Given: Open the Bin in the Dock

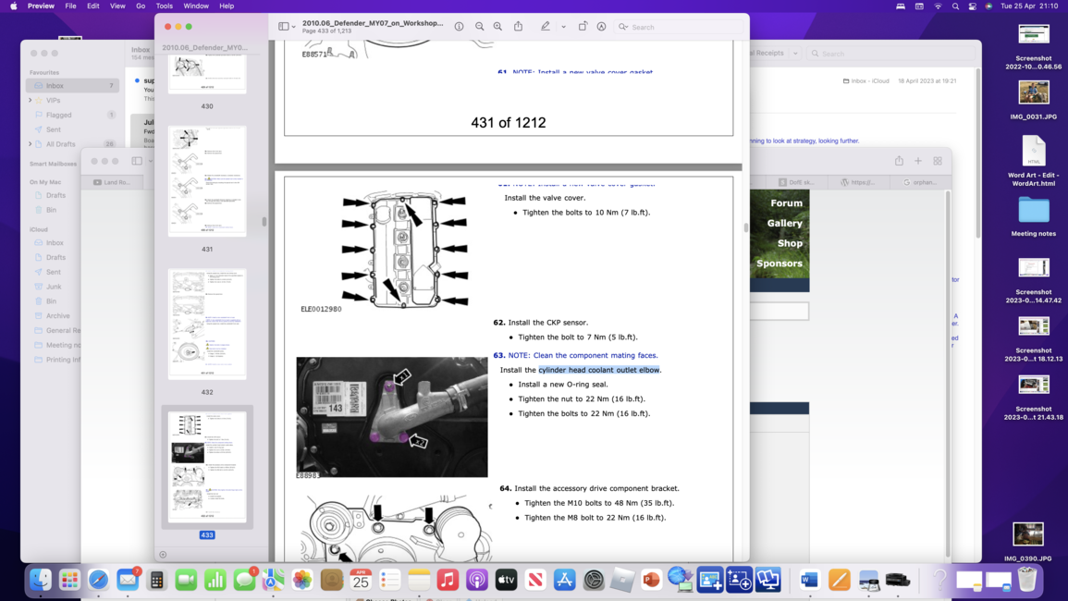Looking at the screenshot, I should (x=1027, y=580).
